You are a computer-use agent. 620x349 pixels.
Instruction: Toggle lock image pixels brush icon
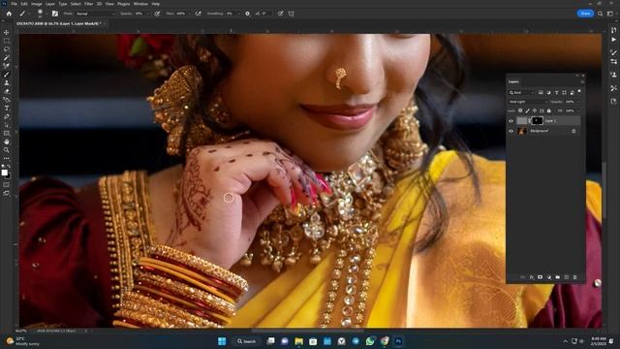coord(527,111)
